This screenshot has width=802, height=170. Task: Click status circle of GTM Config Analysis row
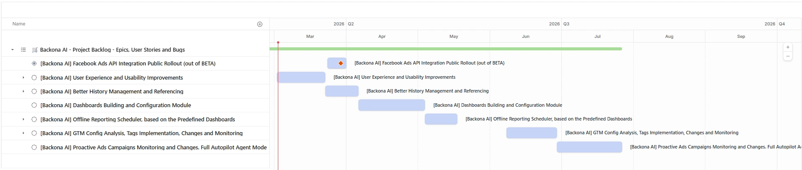tap(34, 133)
